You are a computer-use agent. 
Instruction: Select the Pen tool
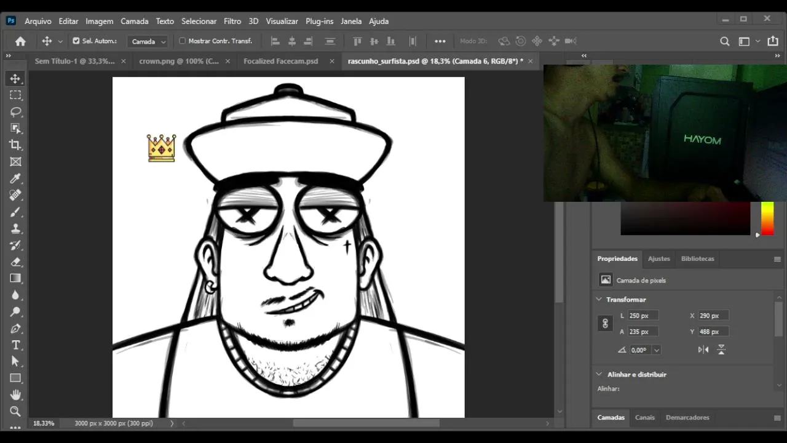(x=15, y=328)
